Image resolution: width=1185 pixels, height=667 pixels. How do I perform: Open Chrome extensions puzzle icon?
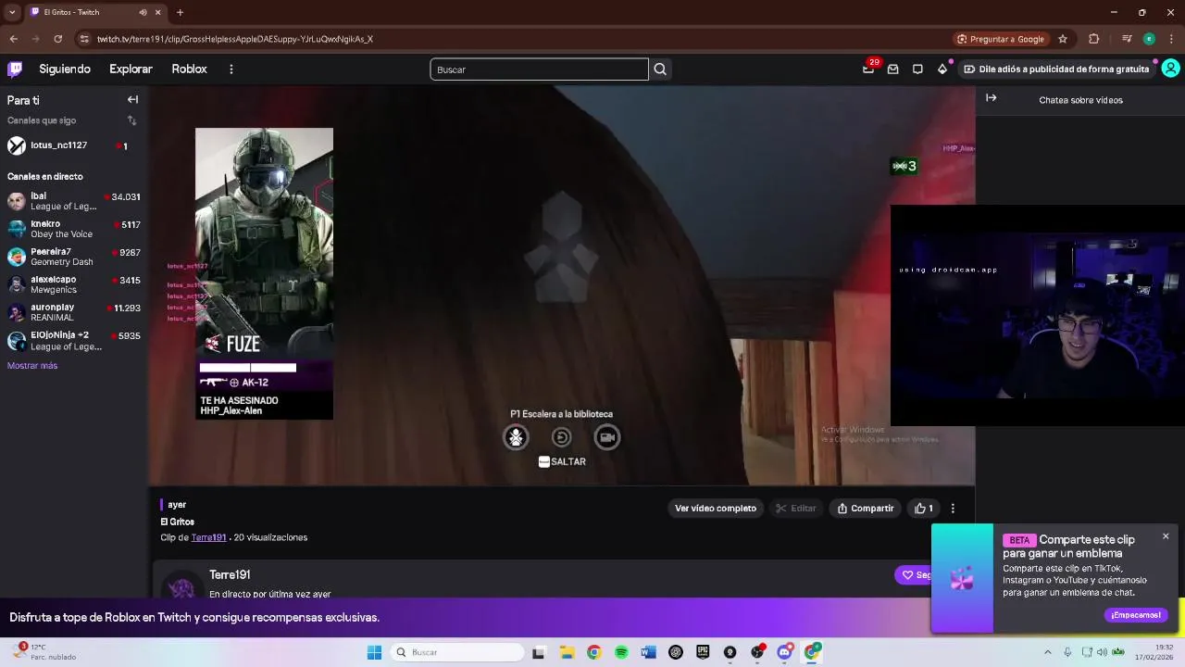[1094, 39]
